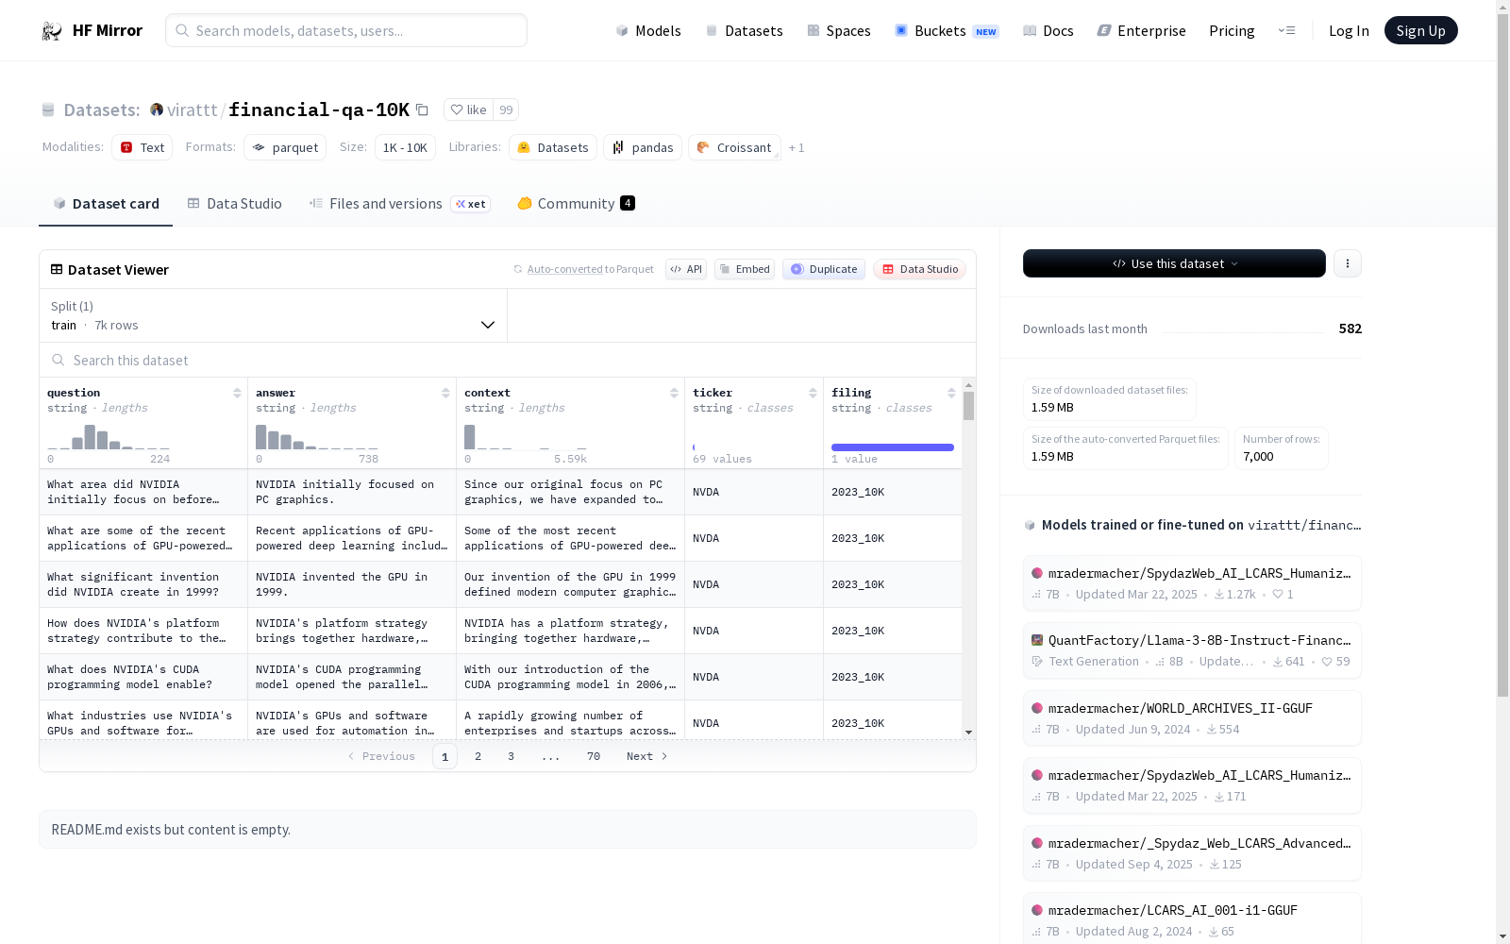Switch to the Dataset card tab
This screenshot has height=944, width=1510.
(106, 204)
